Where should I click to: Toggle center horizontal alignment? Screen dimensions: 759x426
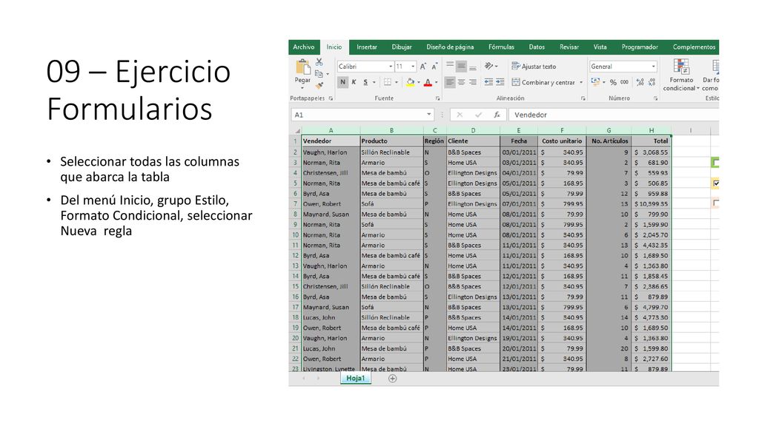pyautogui.click(x=461, y=83)
